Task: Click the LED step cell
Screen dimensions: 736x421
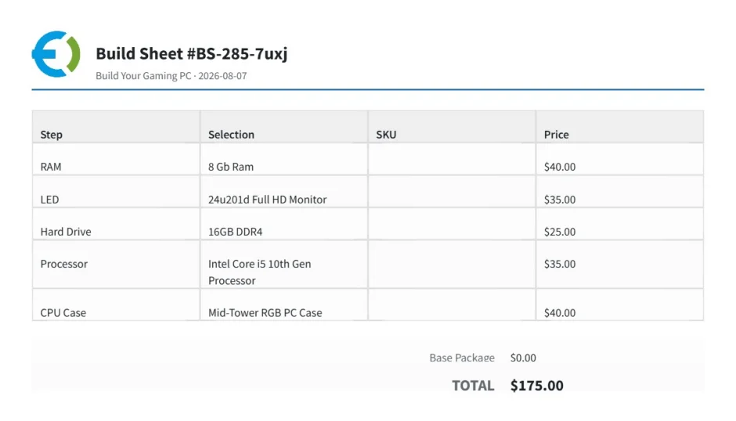Action: pos(117,192)
